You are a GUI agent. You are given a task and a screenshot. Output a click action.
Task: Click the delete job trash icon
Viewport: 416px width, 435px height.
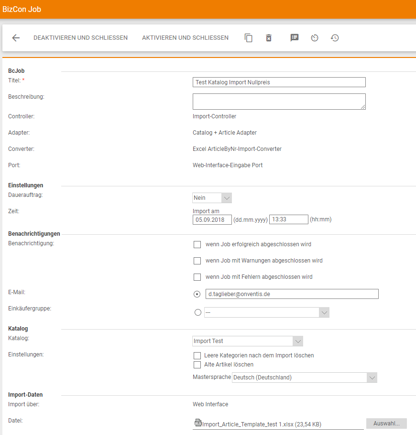pos(269,38)
